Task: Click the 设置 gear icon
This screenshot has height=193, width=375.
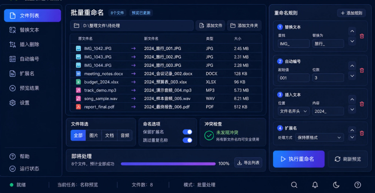Action: click(13, 103)
